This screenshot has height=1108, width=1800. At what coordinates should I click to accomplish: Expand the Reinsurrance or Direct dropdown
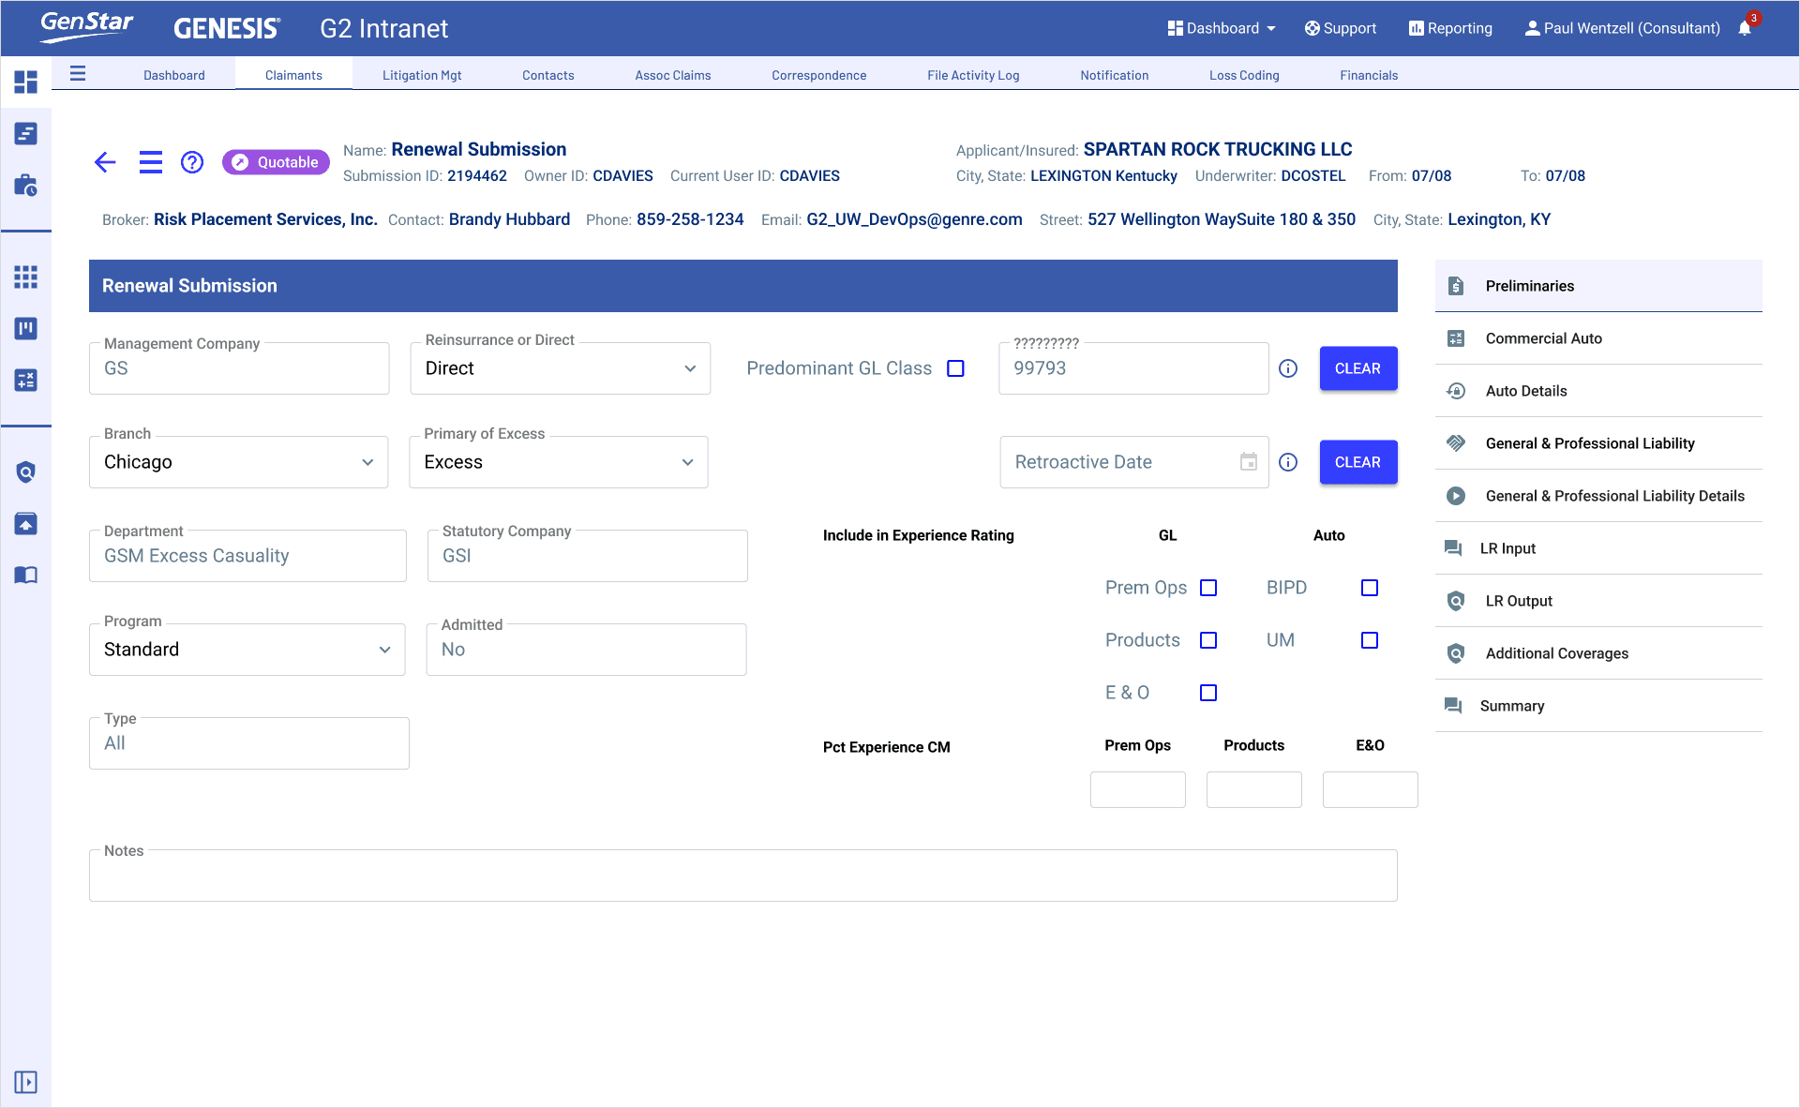(560, 368)
